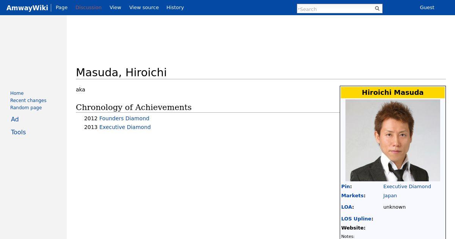Select the View tab
This screenshot has height=239, width=455.
(115, 8)
